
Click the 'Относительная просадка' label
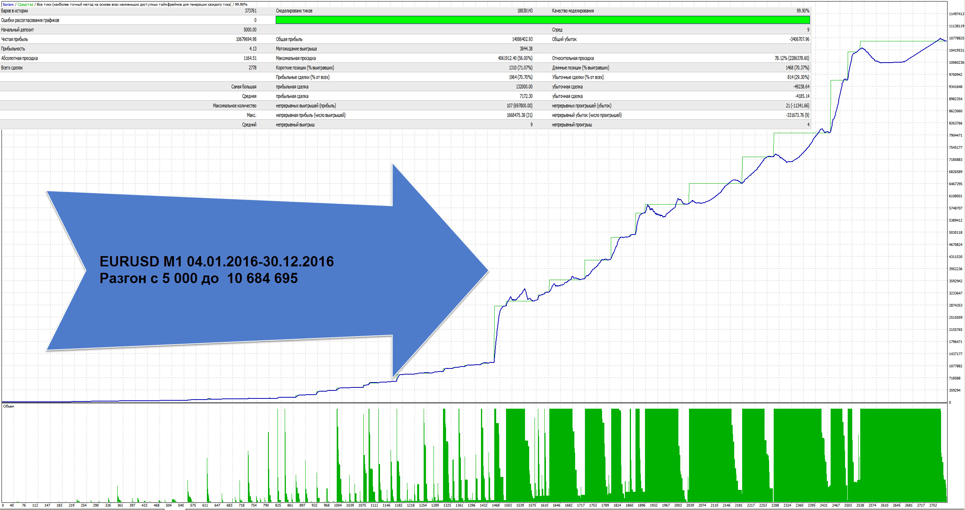(573, 58)
